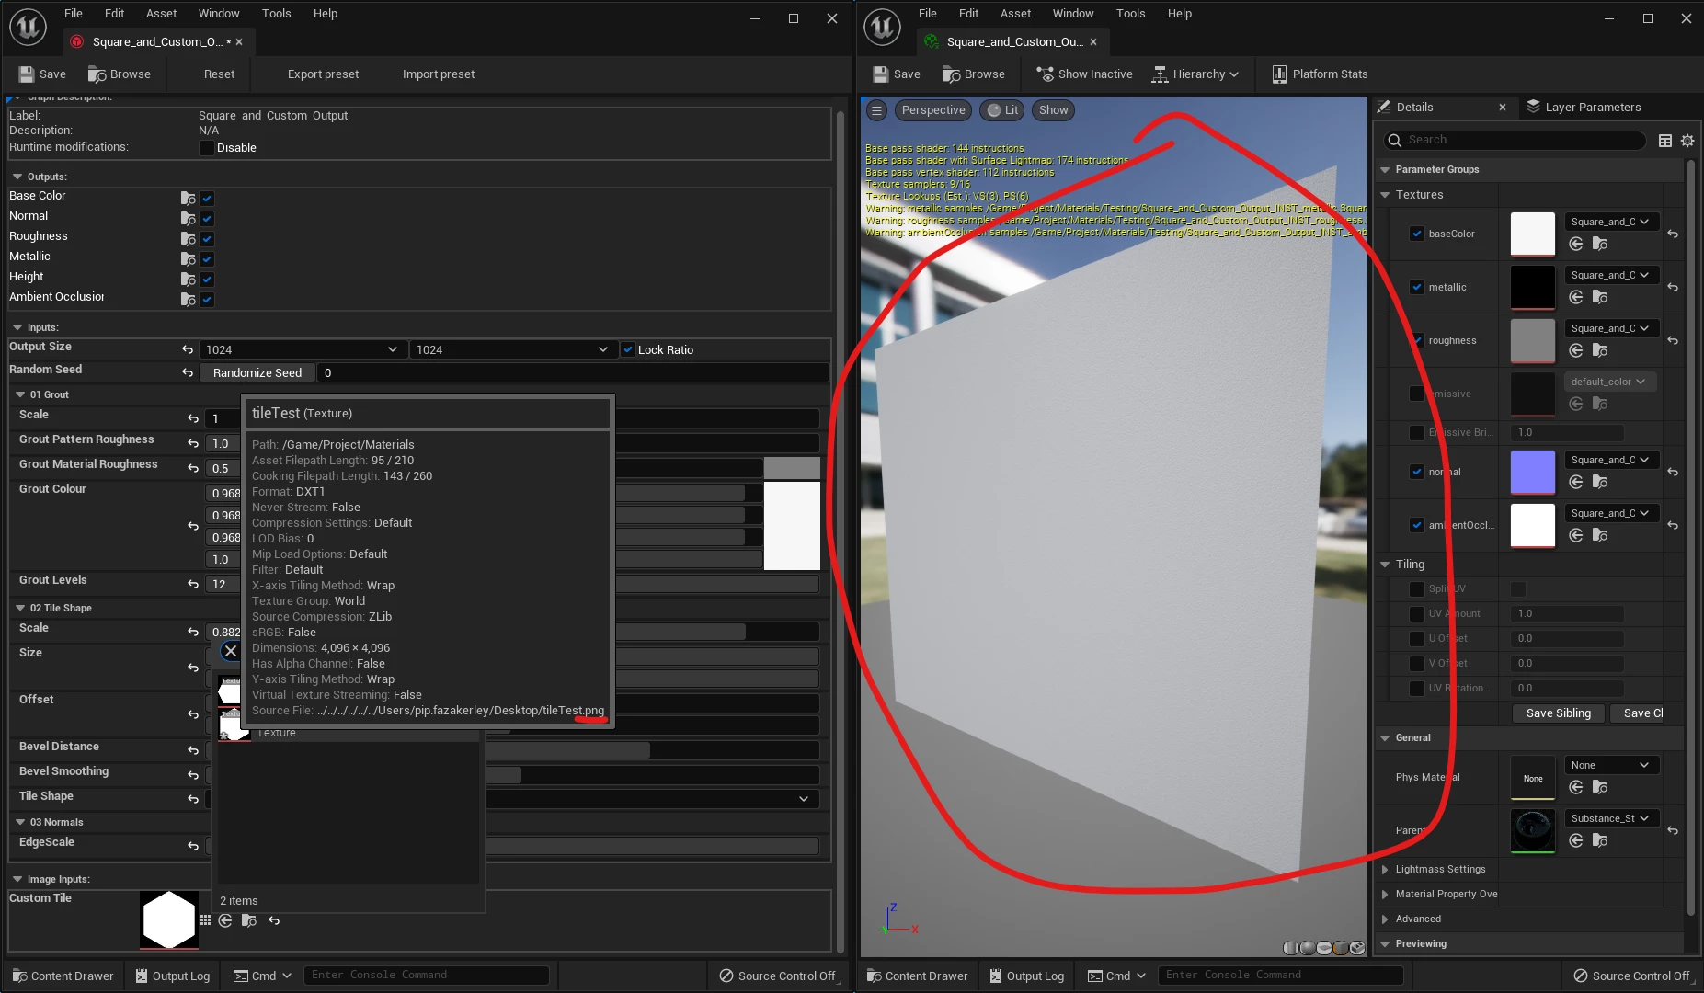This screenshot has width=1704, height=993.
Task: Toggle Show Inactive in toolbar
Action: pos(1084,74)
